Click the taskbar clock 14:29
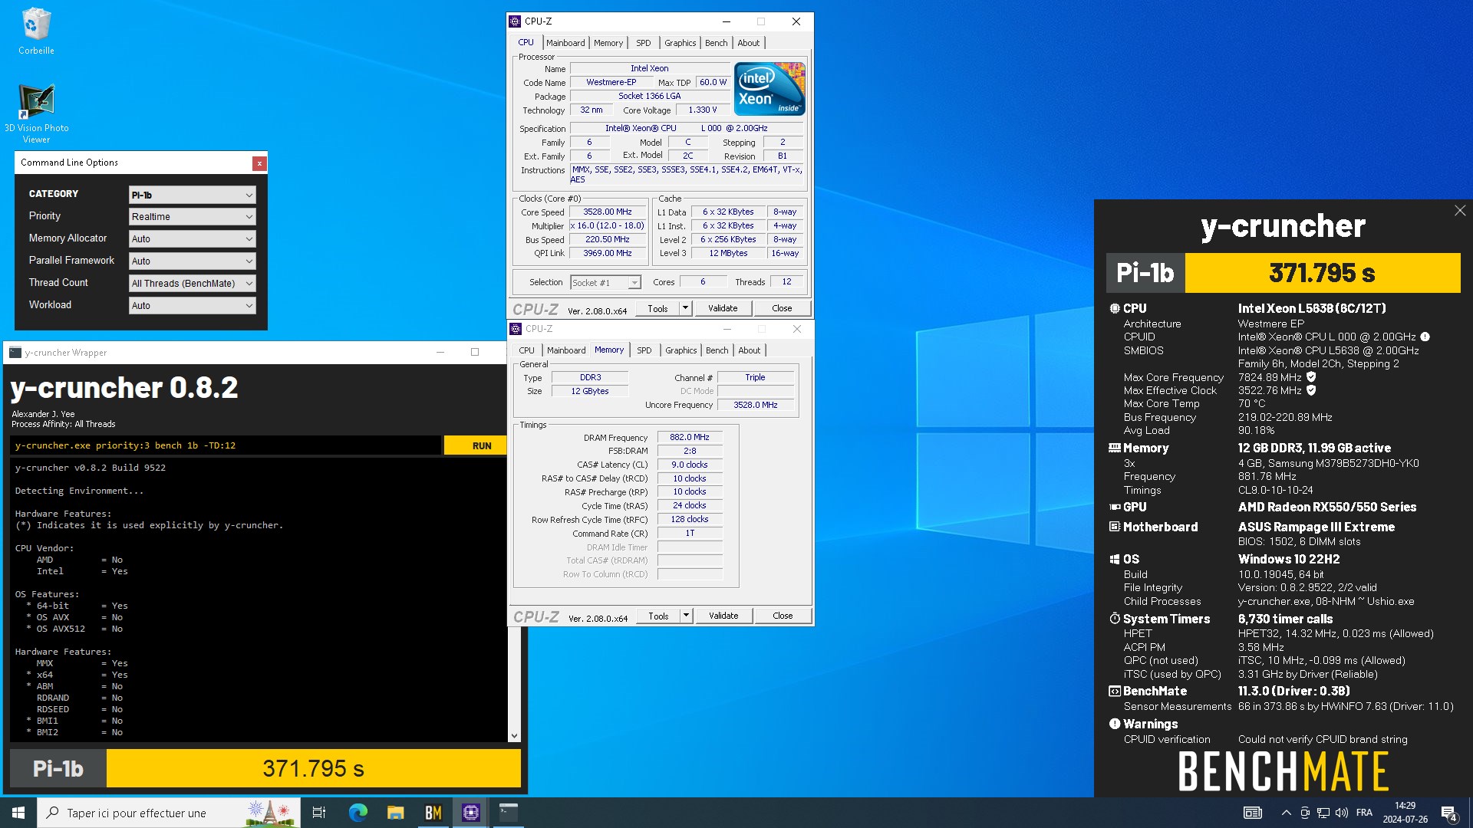This screenshot has width=1473, height=828. pyautogui.click(x=1405, y=813)
